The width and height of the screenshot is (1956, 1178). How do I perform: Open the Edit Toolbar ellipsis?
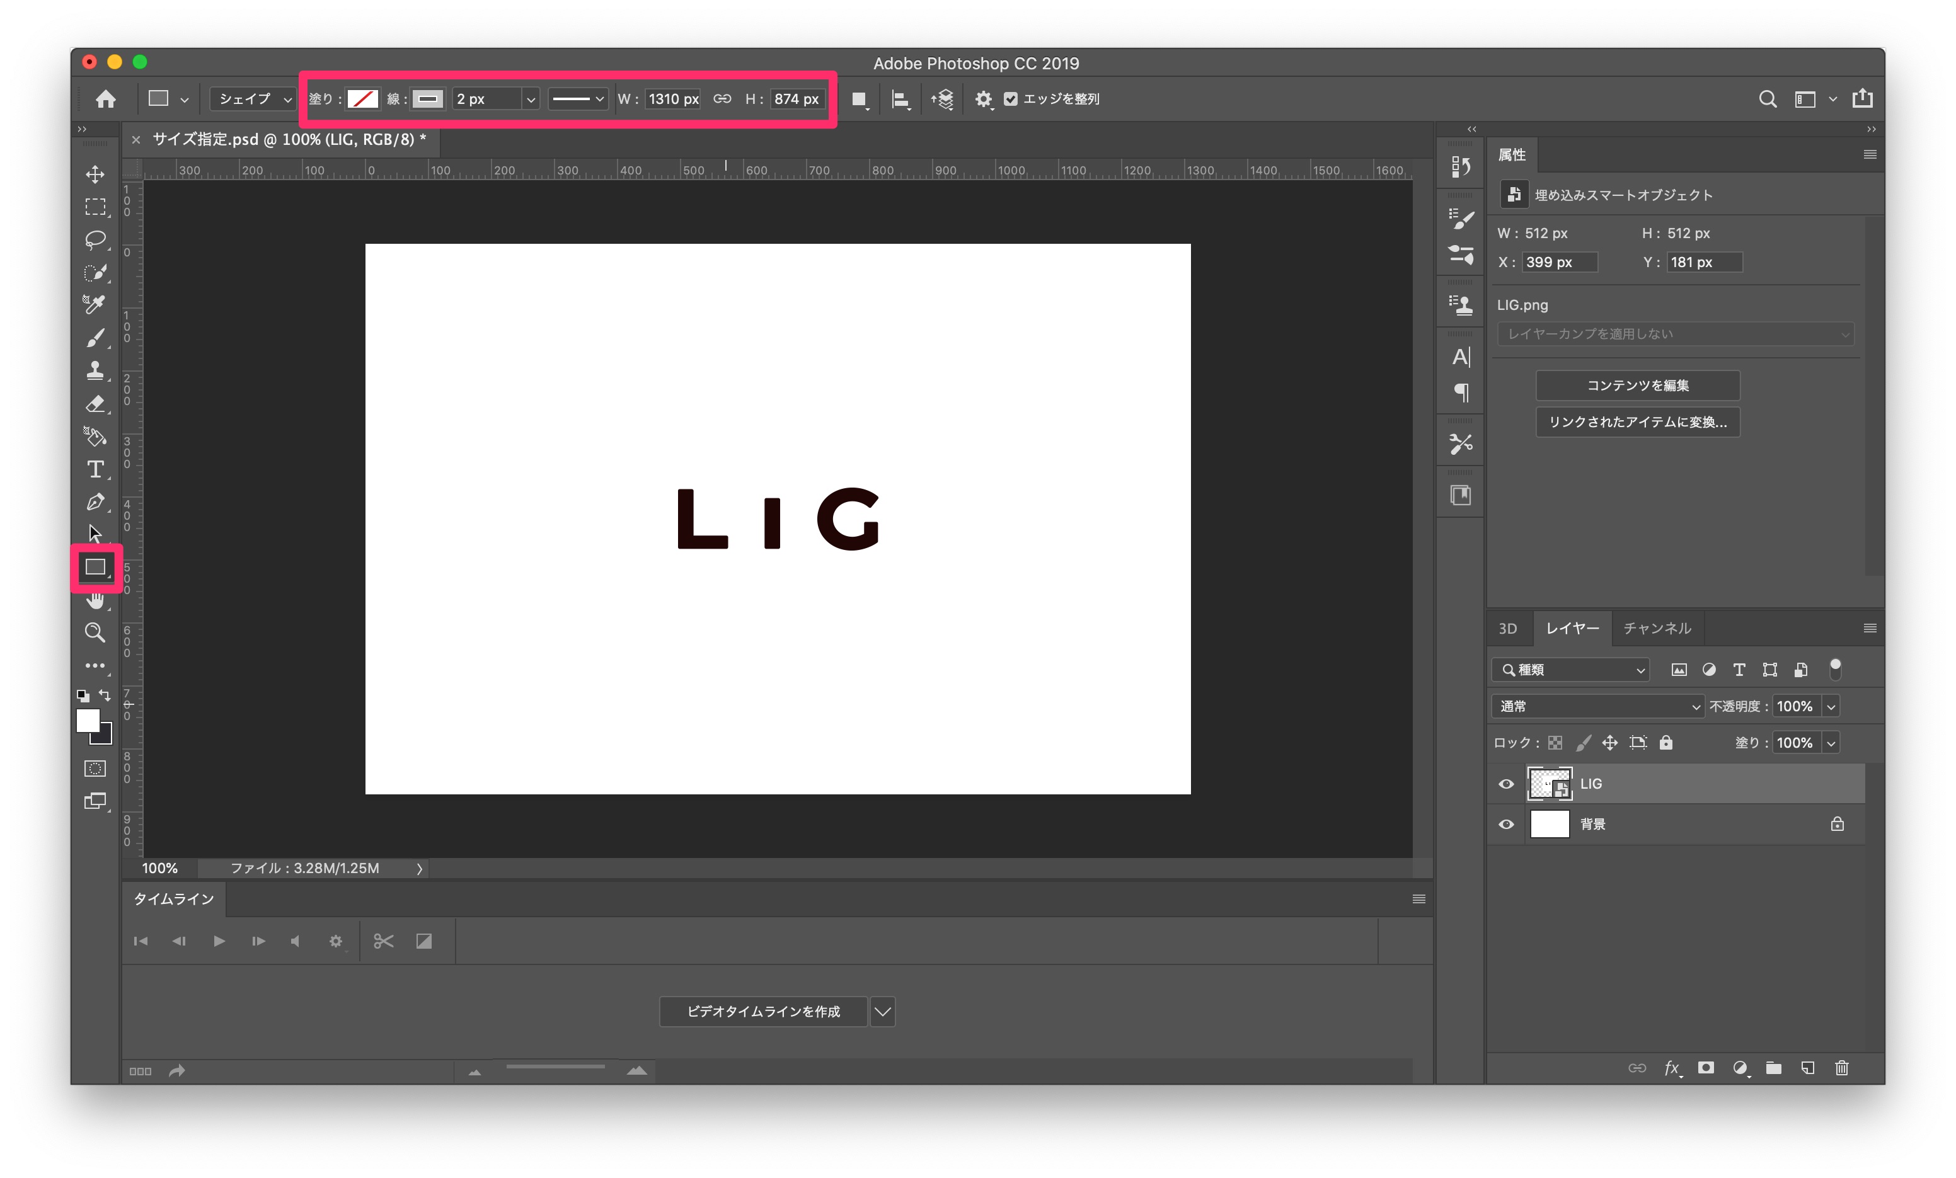pos(95,665)
